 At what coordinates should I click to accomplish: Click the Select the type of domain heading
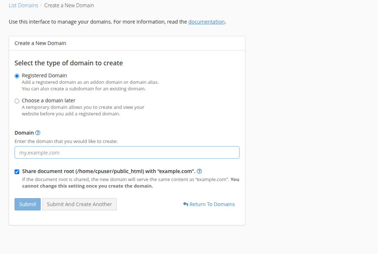69,63
